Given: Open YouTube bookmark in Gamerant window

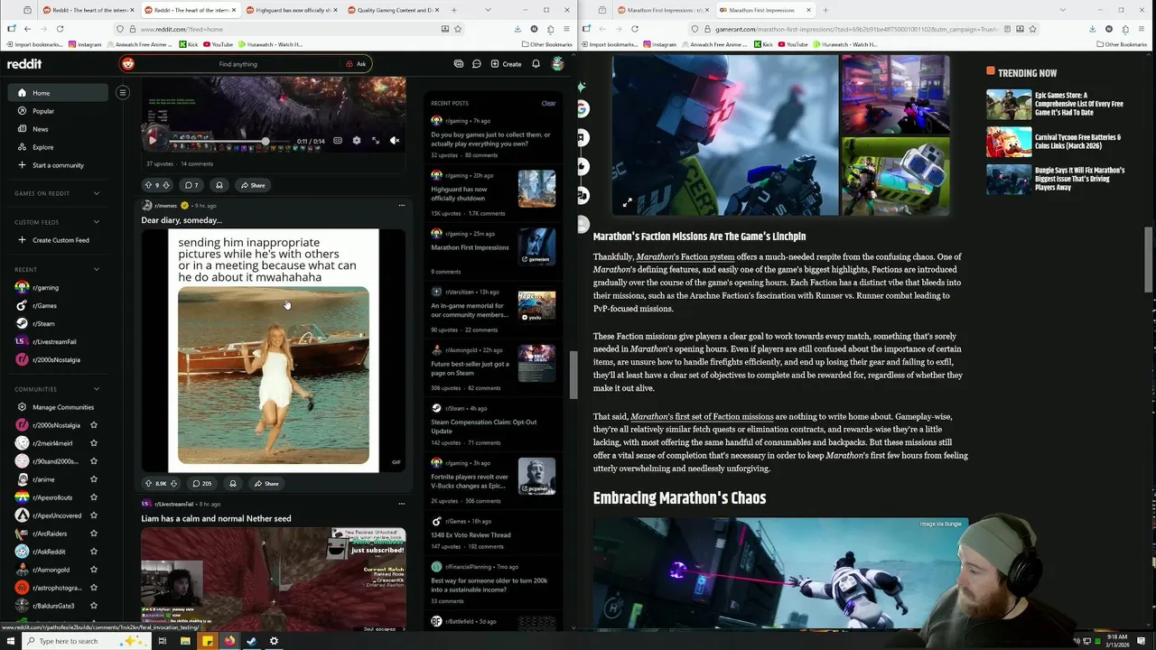Looking at the screenshot, I should coord(794,44).
